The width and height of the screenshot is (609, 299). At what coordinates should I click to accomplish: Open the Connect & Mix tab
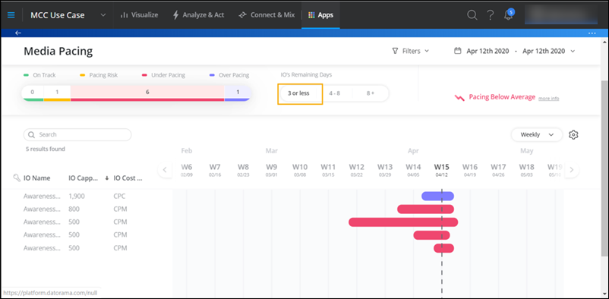tap(267, 15)
